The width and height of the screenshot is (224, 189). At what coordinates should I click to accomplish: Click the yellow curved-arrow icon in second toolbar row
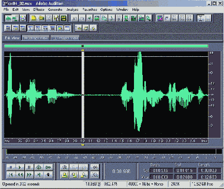(93, 28)
